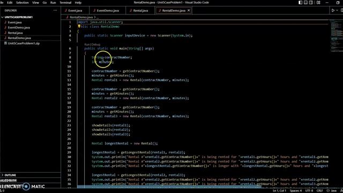Click 'Rental longestRental' on line 27
343x193 pixels.
110,144
